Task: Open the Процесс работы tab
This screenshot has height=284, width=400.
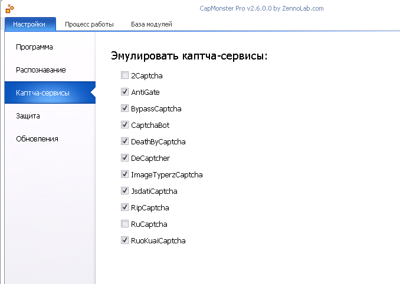Action: 89,24
